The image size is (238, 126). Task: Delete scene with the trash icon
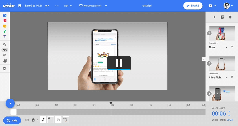[x=230, y=17]
